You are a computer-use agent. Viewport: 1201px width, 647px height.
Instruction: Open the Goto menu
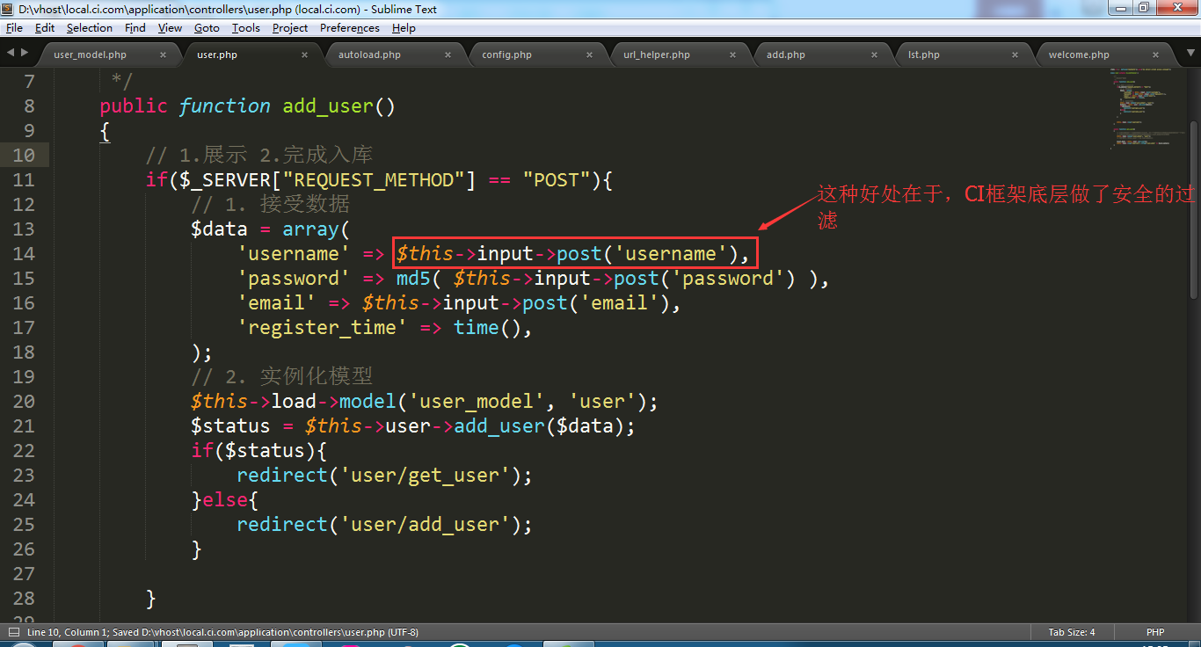coord(207,28)
